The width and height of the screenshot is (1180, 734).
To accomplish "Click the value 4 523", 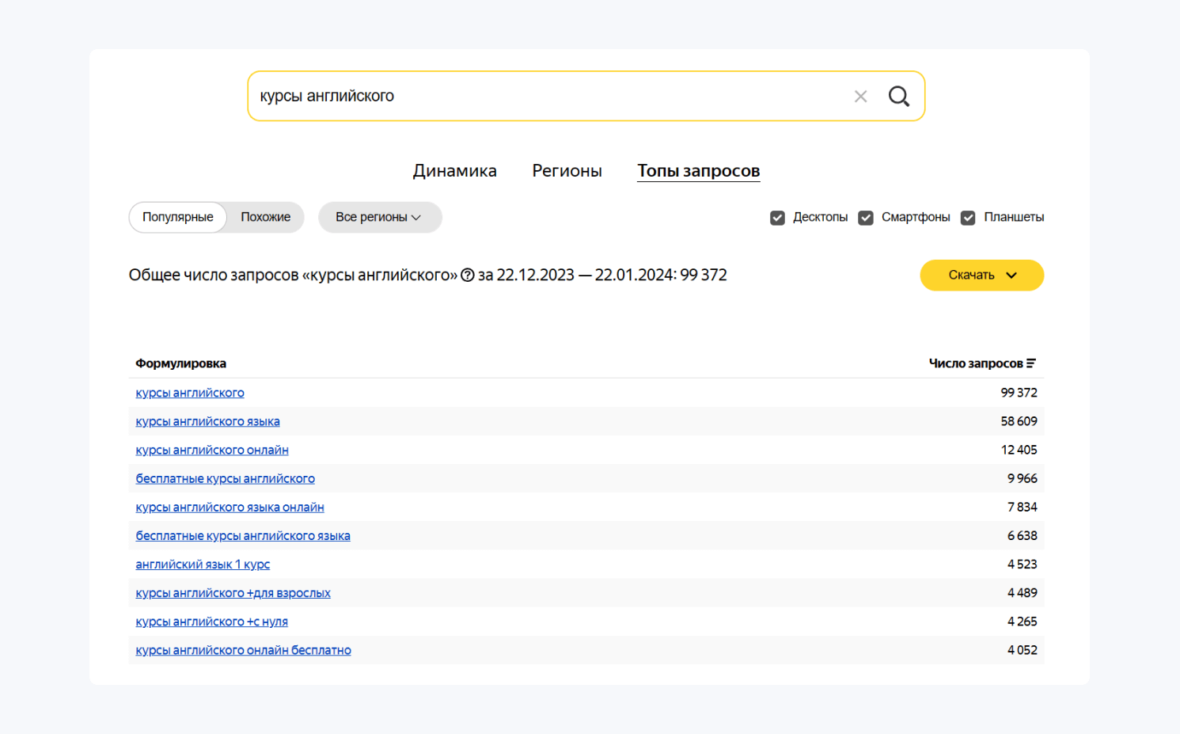I will click(1022, 565).
